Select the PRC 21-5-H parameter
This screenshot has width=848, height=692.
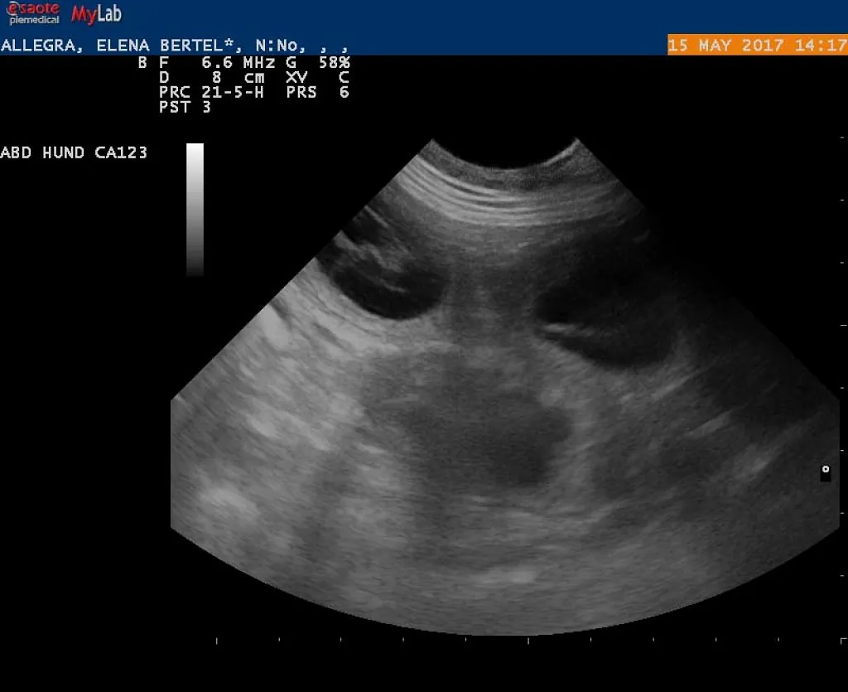coord(211,92)
